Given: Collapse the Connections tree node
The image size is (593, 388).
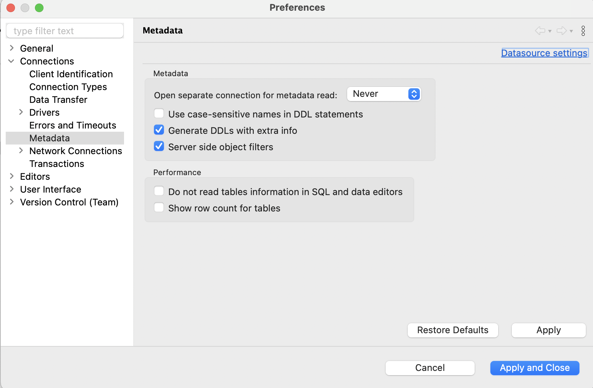Looking at the screenshot, I should pos(11,61).
